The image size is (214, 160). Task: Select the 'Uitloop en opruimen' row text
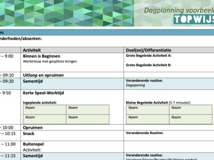[43, 75]
